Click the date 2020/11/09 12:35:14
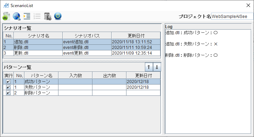This screenshot has width=254, height=137. (136, 53)
